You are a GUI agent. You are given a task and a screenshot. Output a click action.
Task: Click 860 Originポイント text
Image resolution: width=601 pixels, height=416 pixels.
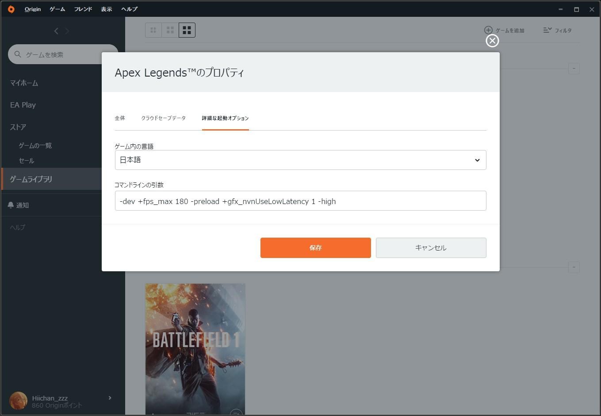point(57,405)
